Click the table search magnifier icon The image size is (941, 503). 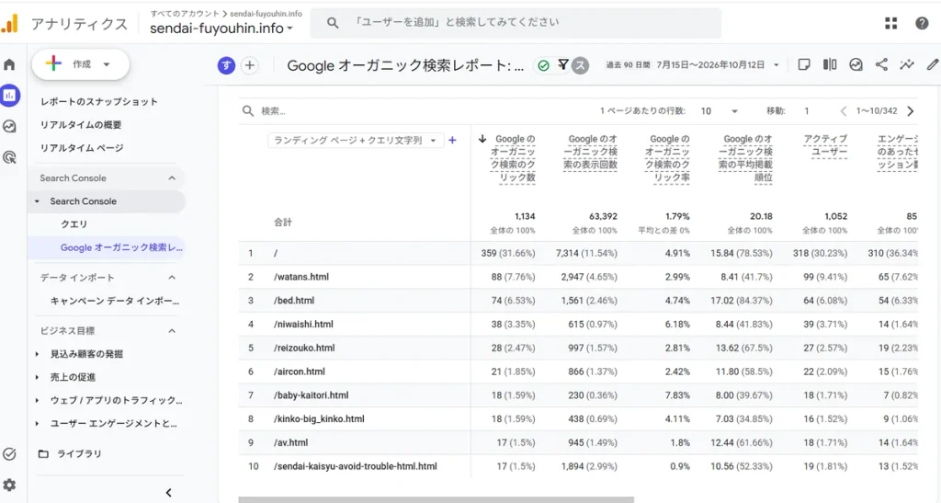click(x=248, y=110)
